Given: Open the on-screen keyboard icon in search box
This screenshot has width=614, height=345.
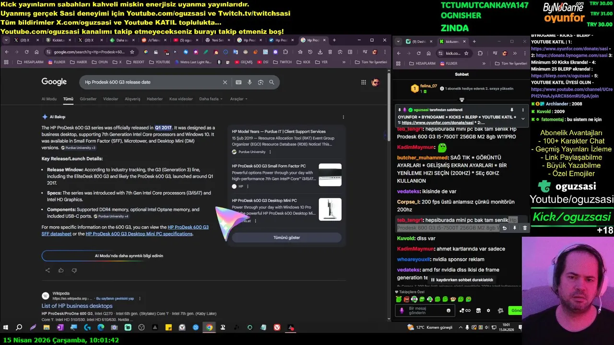Looking at the screenshot, I should click(238, 82).
